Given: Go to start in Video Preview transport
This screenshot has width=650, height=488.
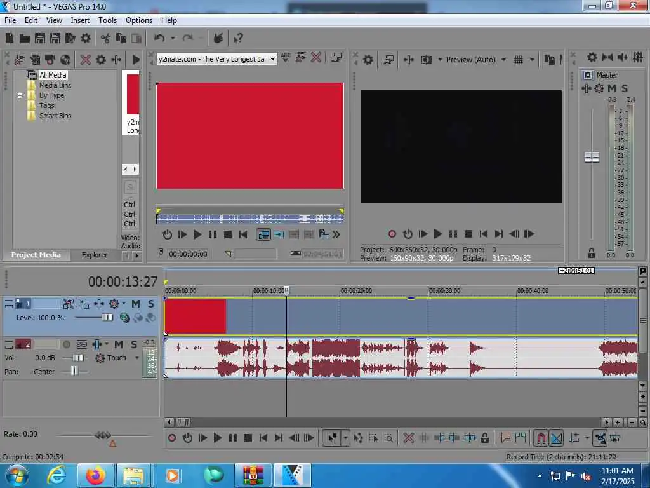Looking at the screenshot, I should coord(483,234).
